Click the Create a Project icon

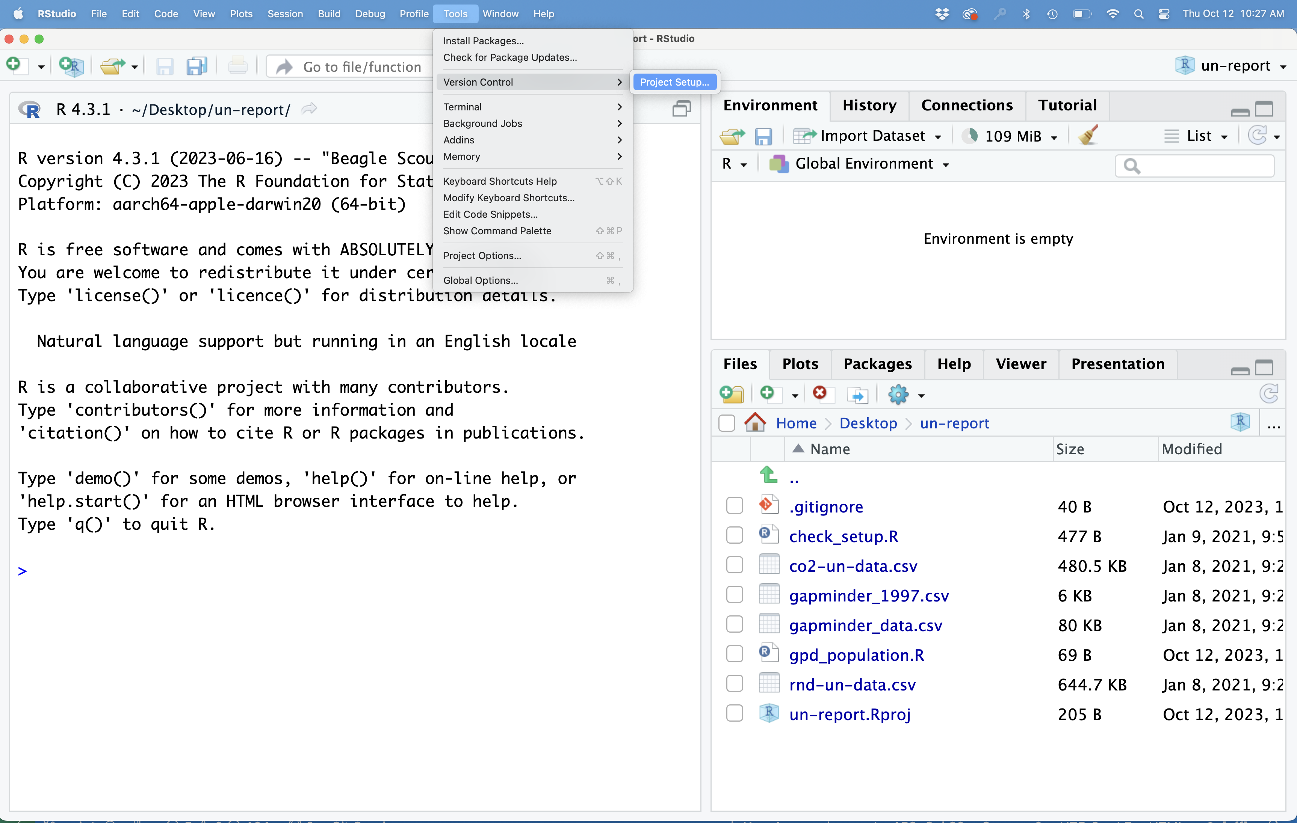tap(71, 66)
